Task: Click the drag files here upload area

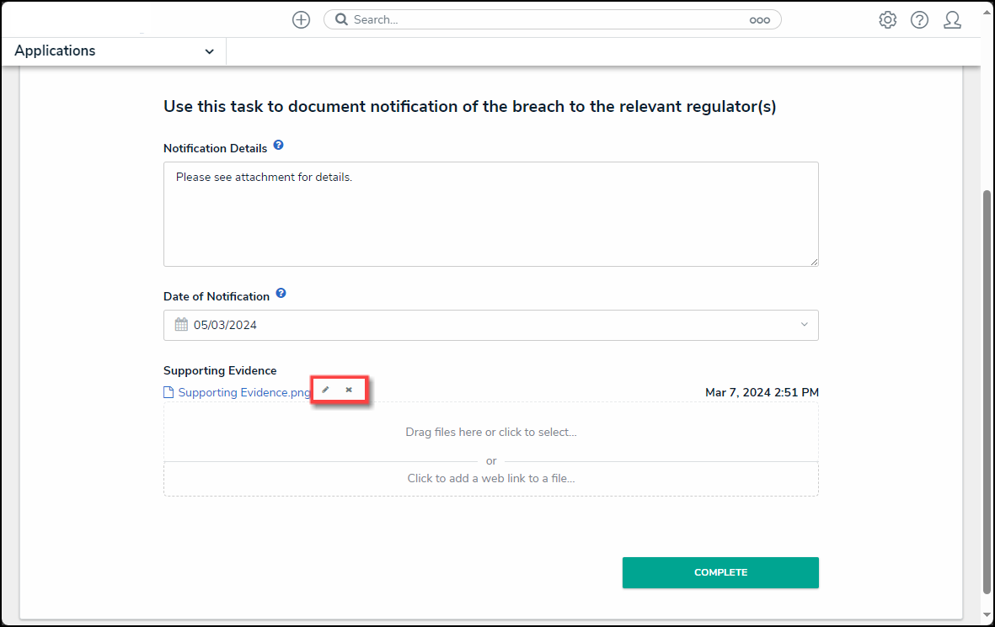Action: pyautogui.click(x=490, y=432)
